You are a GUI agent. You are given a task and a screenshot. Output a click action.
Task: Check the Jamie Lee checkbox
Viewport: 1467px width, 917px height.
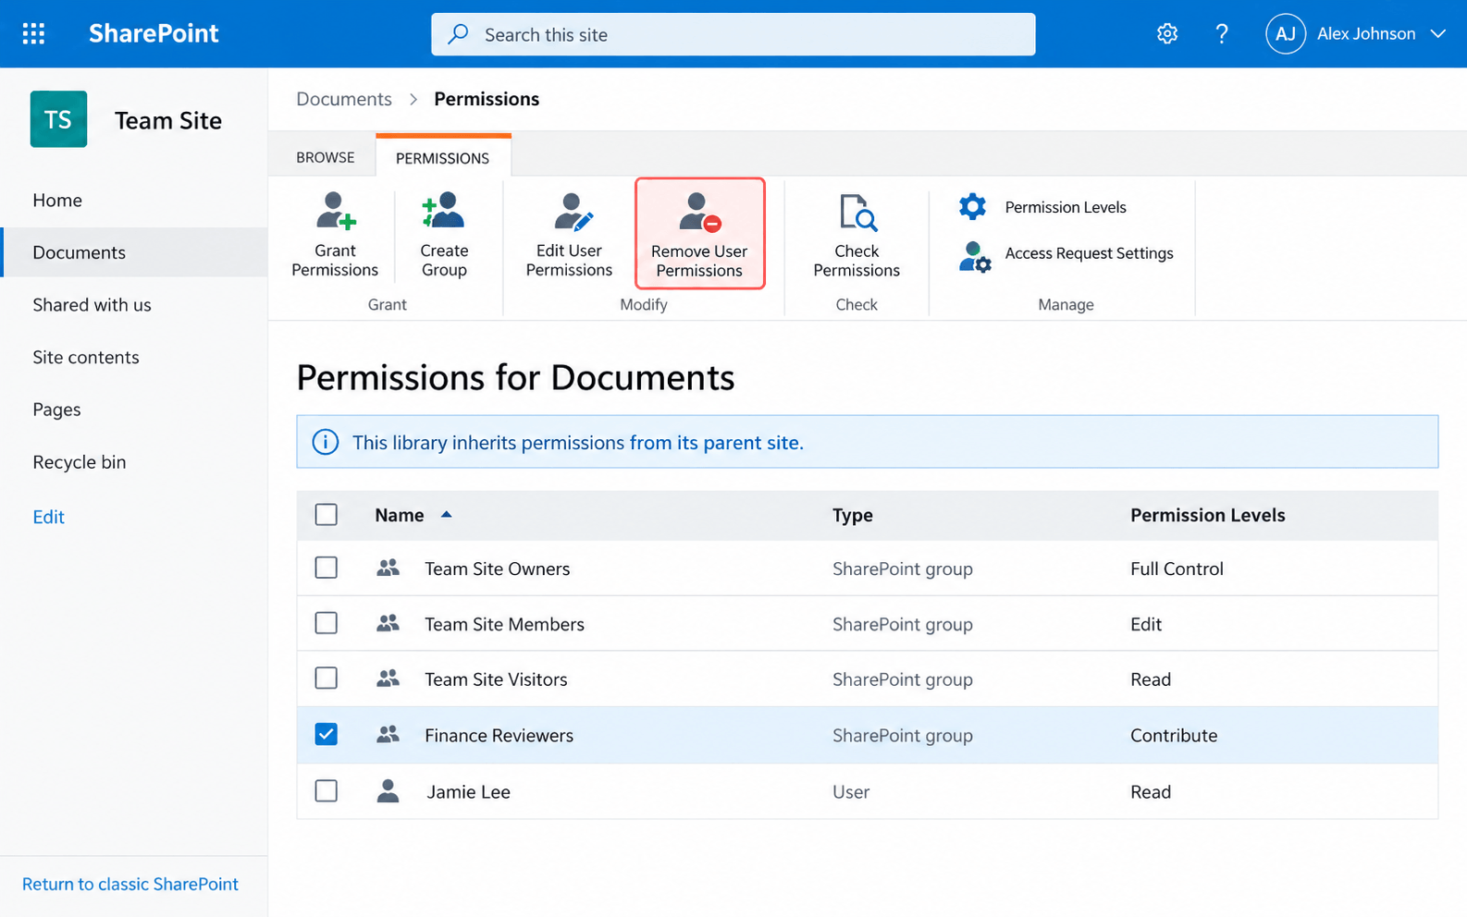click(327, 791)
